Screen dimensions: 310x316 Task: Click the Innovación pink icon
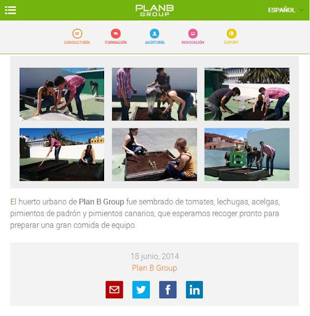[x=193, y=33]
